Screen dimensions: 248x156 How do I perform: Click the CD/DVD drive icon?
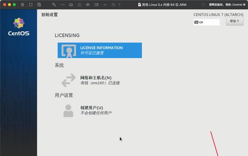coord(79,5)
